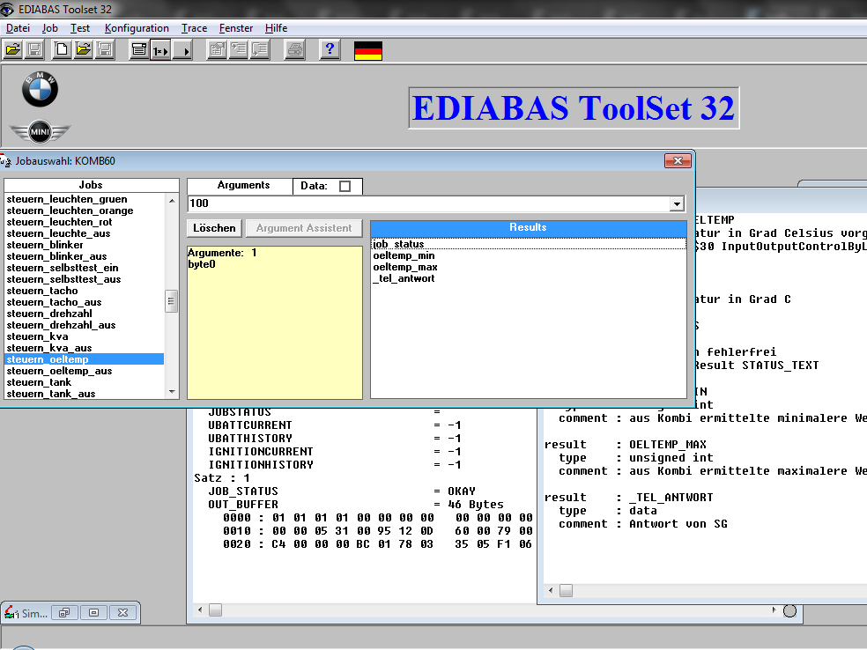Click the Jobs column header

(92, 185)
